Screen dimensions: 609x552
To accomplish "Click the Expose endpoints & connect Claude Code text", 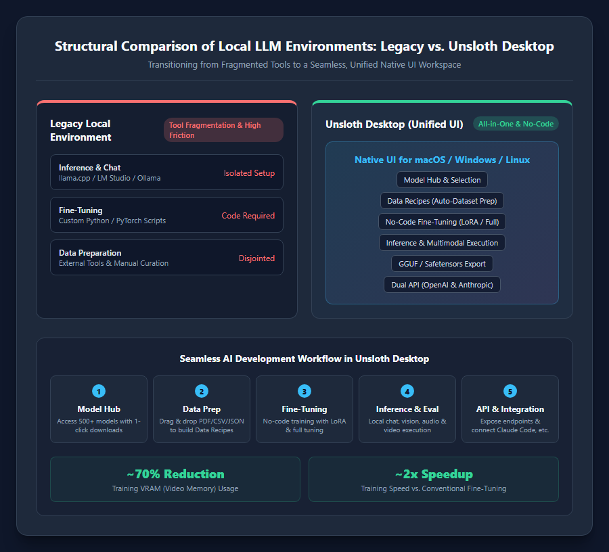I will point(510,425).
